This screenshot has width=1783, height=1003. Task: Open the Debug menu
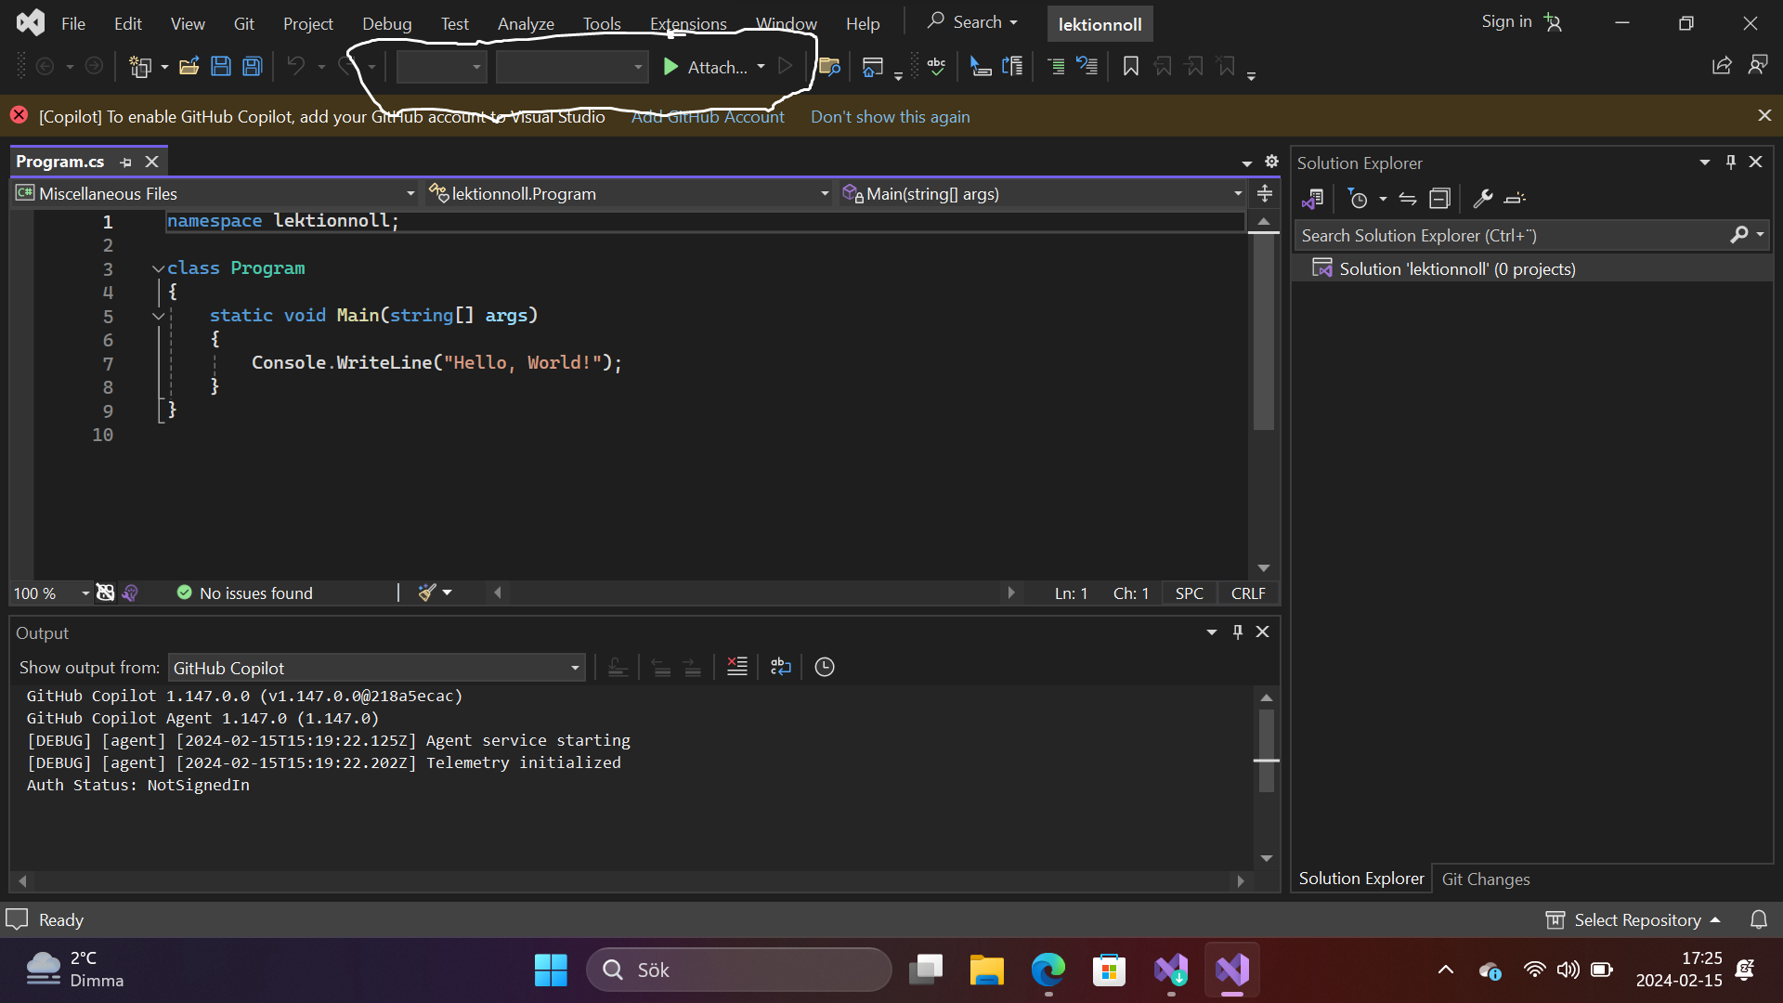[x=385, y=22]
